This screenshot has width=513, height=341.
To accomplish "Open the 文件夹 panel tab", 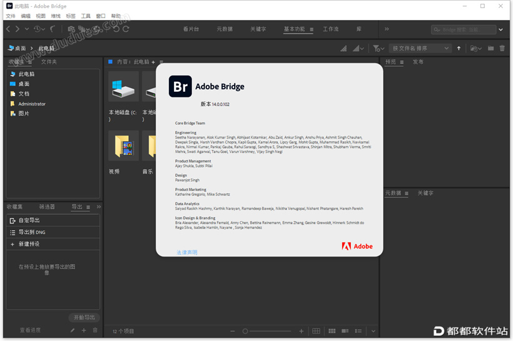I will (x=49, y=62).
